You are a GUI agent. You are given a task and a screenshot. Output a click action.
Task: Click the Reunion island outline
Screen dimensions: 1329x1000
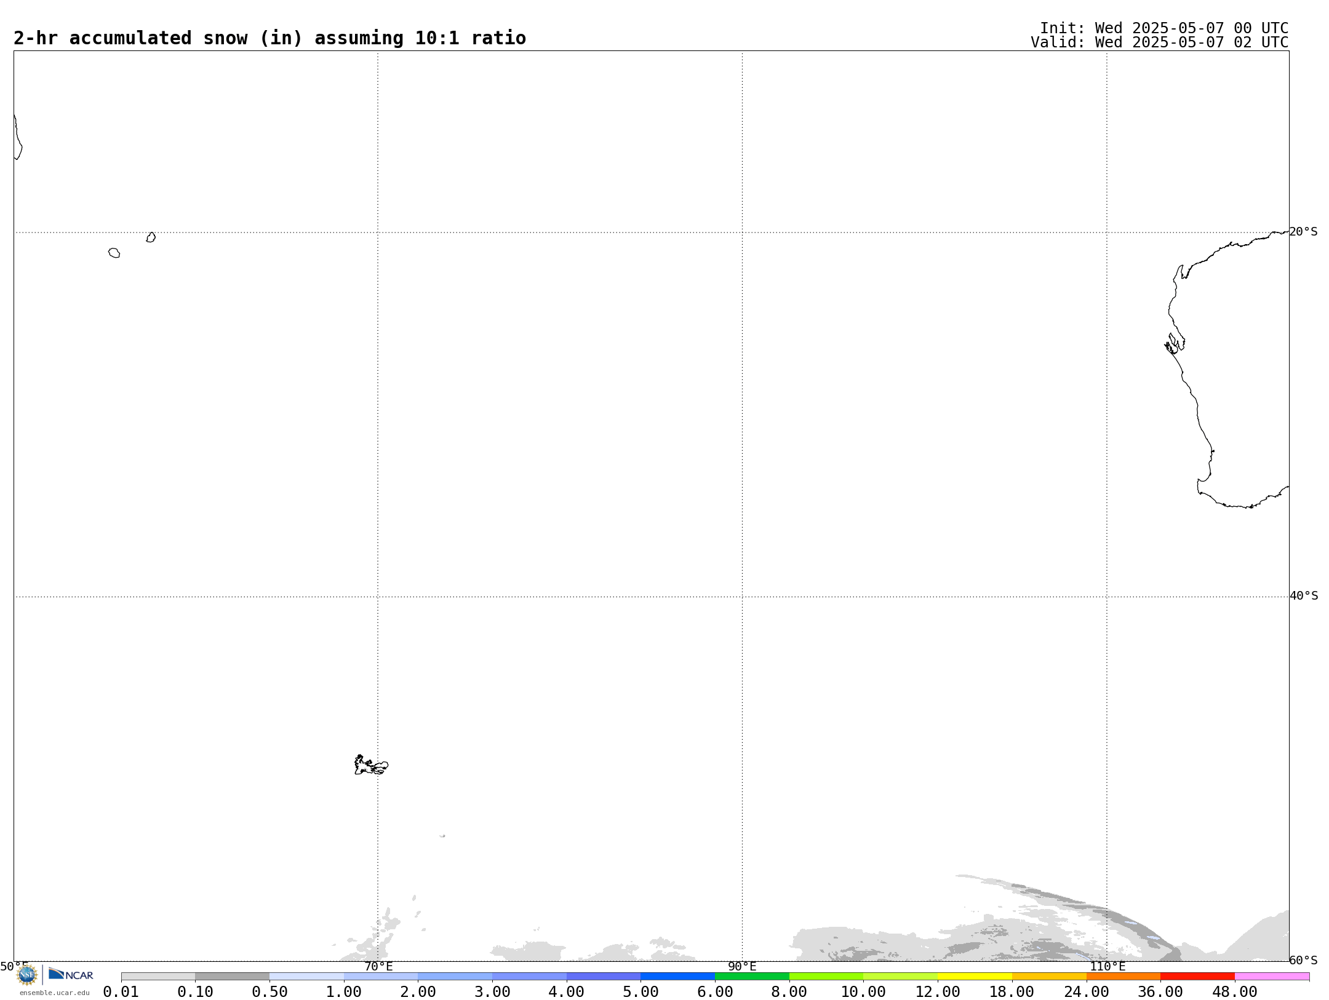(x=114, y=253)
